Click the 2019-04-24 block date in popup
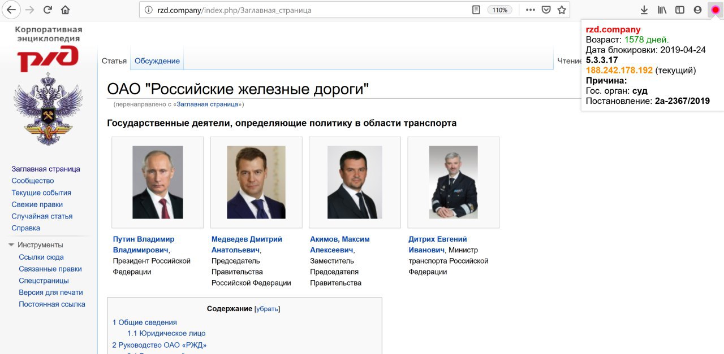Screen dimensions: 724x354 click(683, 50)
